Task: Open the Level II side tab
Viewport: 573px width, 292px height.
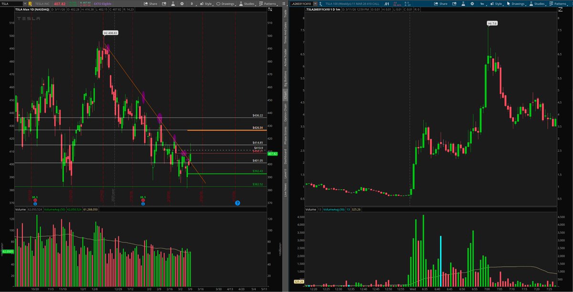Action: tap(286, 173)
